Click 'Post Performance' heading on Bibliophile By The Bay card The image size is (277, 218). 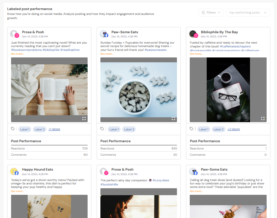205,141
